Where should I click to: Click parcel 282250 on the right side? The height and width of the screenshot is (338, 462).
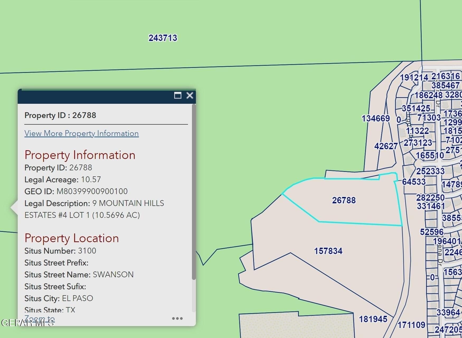click(x=431, y=198)
